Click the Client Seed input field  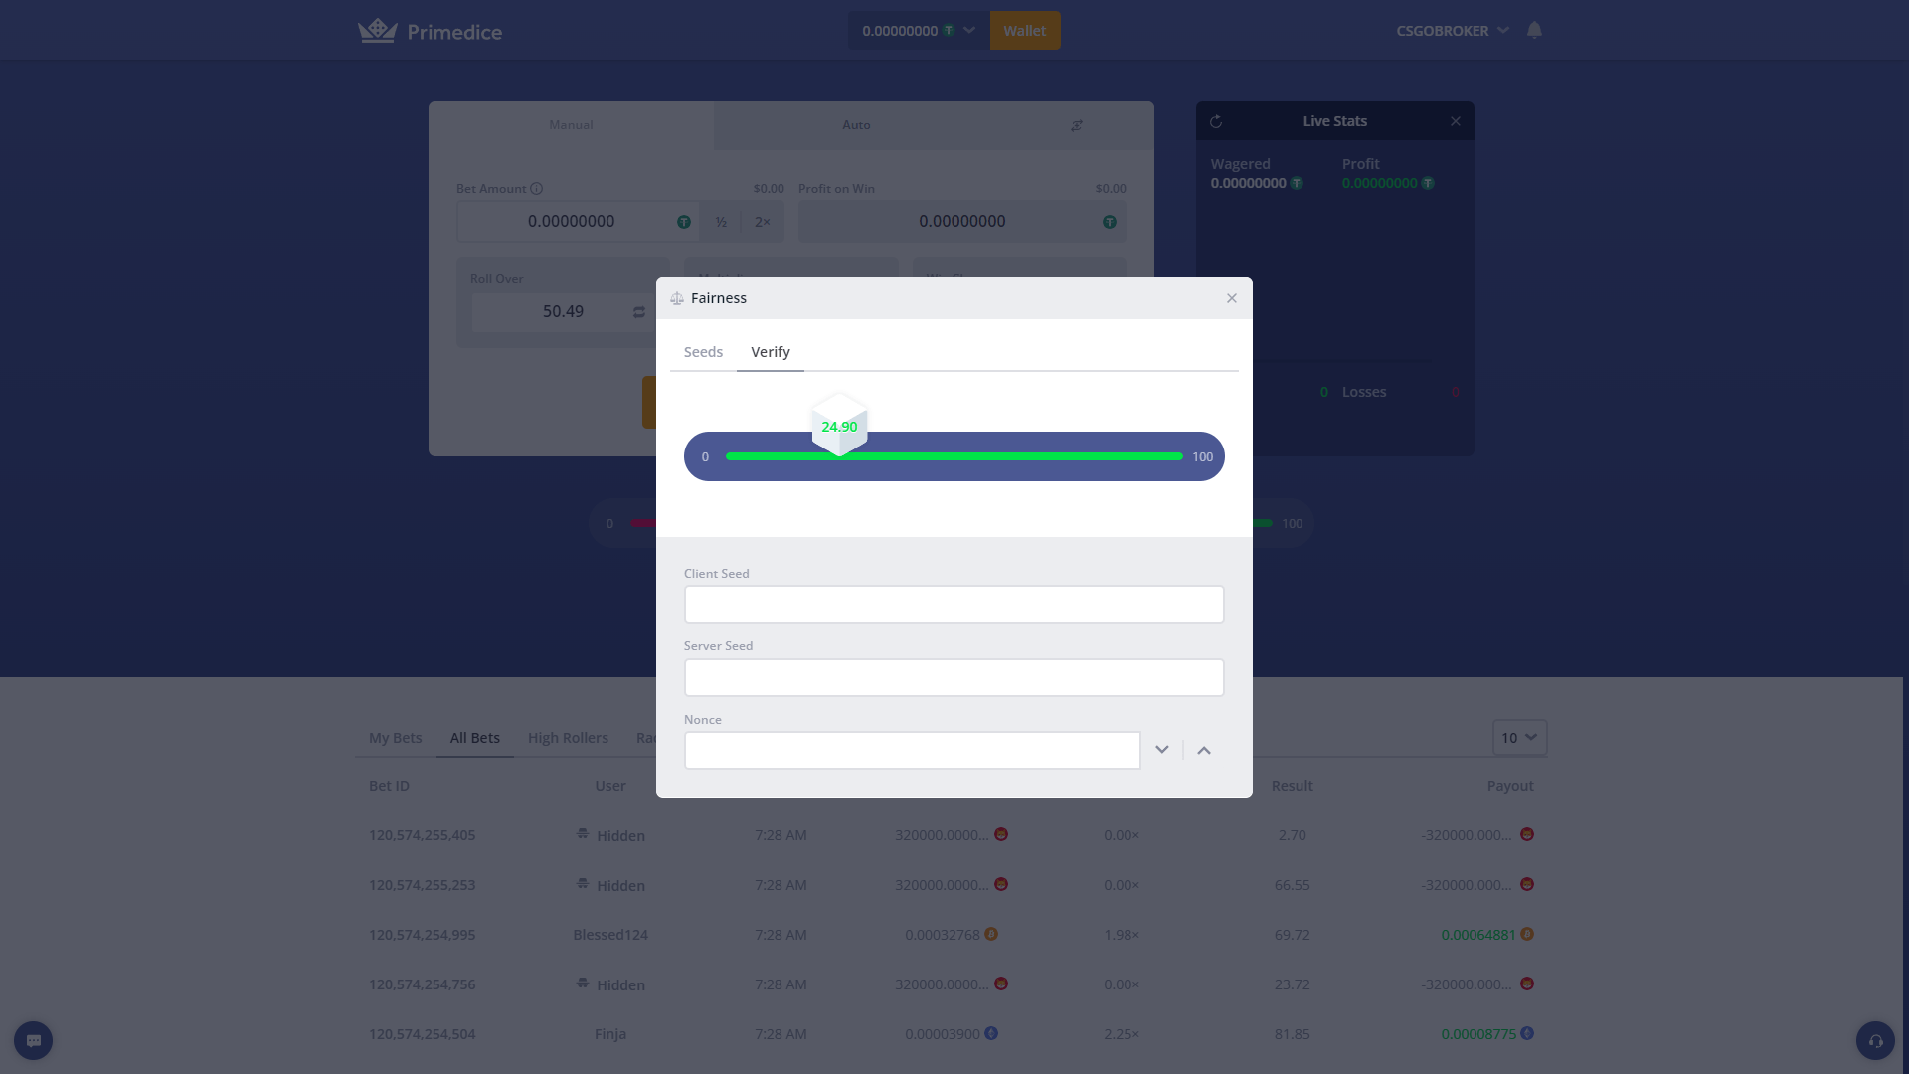click(x=954, y=605)
